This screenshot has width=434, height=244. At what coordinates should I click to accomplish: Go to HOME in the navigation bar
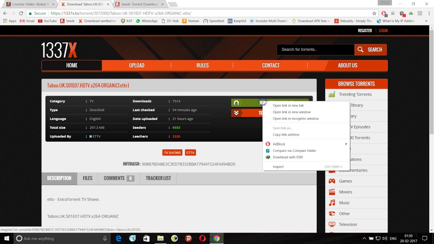coord(72,65)
